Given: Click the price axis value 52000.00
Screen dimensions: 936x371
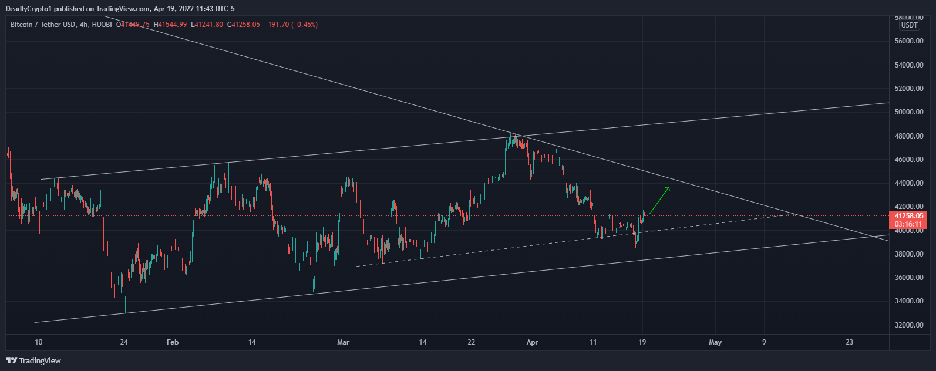Looking at the screenshot, I should [x=910, y=89].
